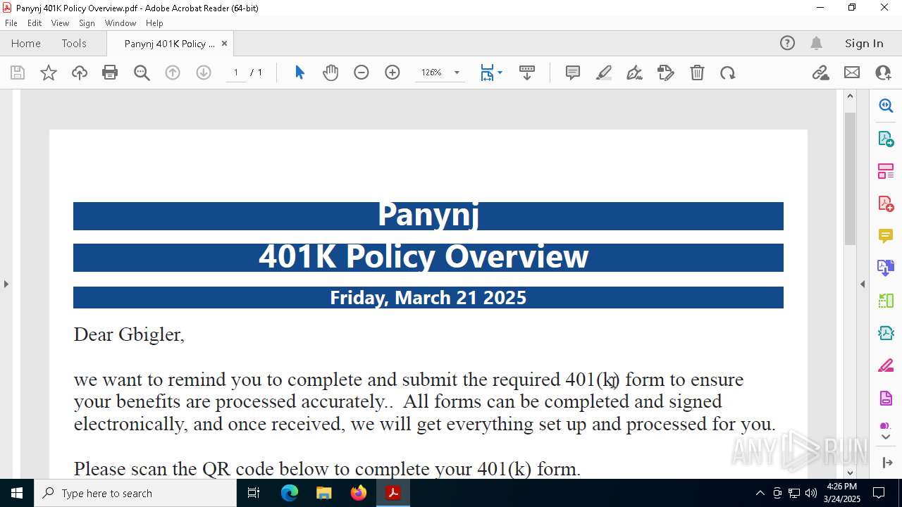The image size is (902, 507).
Task: Open the Help menu
Action: pyautogui.click(x=154, y=23)
